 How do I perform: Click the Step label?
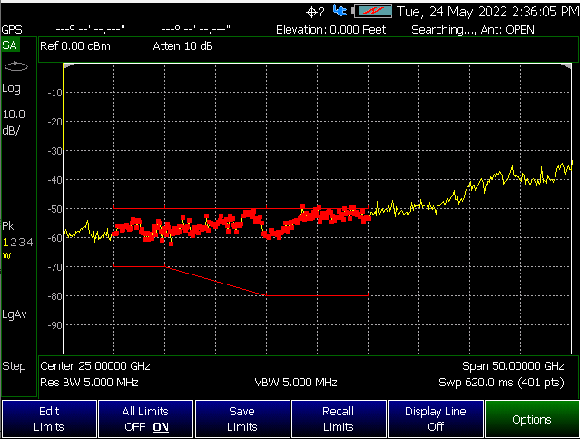(14, 366)
